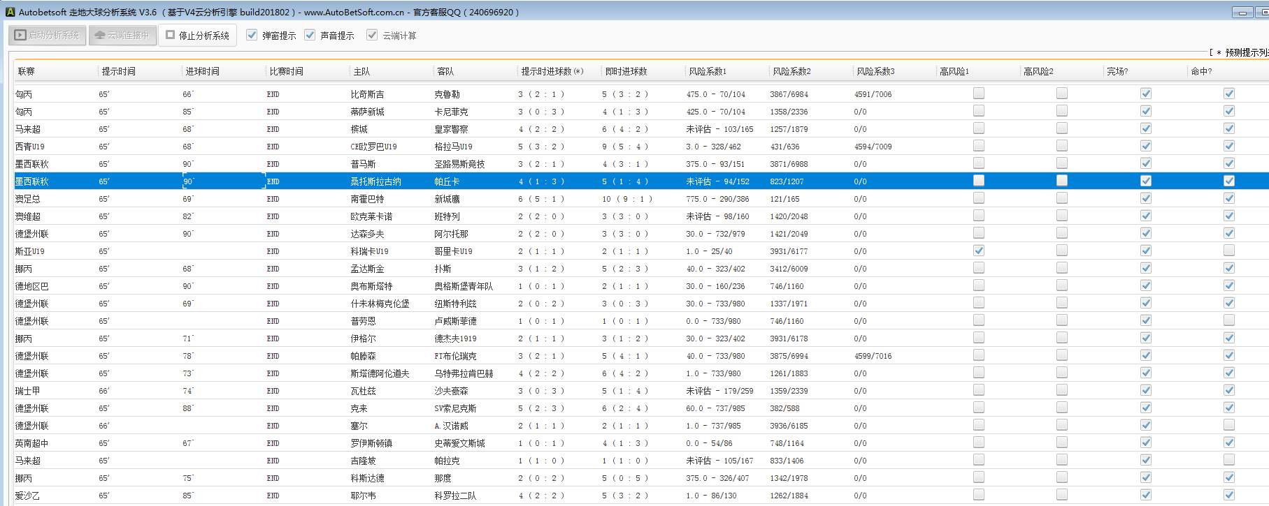
Task: Toggle the 云端计算 cloud computing checkbox
Action: click(x=372, y=35)
